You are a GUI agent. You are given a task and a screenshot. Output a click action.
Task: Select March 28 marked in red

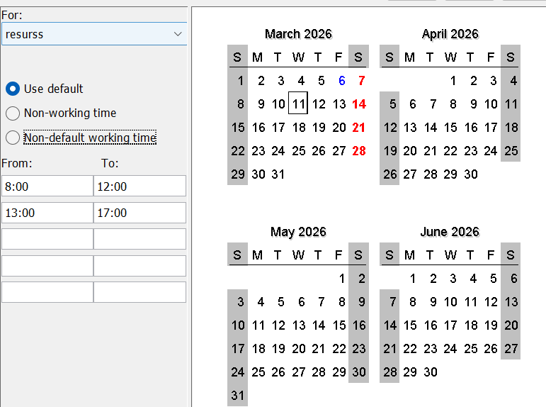coord(359,150)
